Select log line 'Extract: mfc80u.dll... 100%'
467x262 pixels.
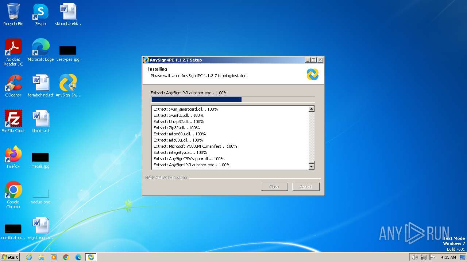178,140
